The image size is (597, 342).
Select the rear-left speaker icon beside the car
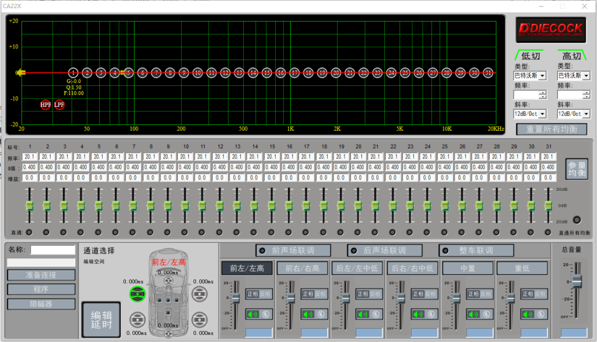coord(138,320)
